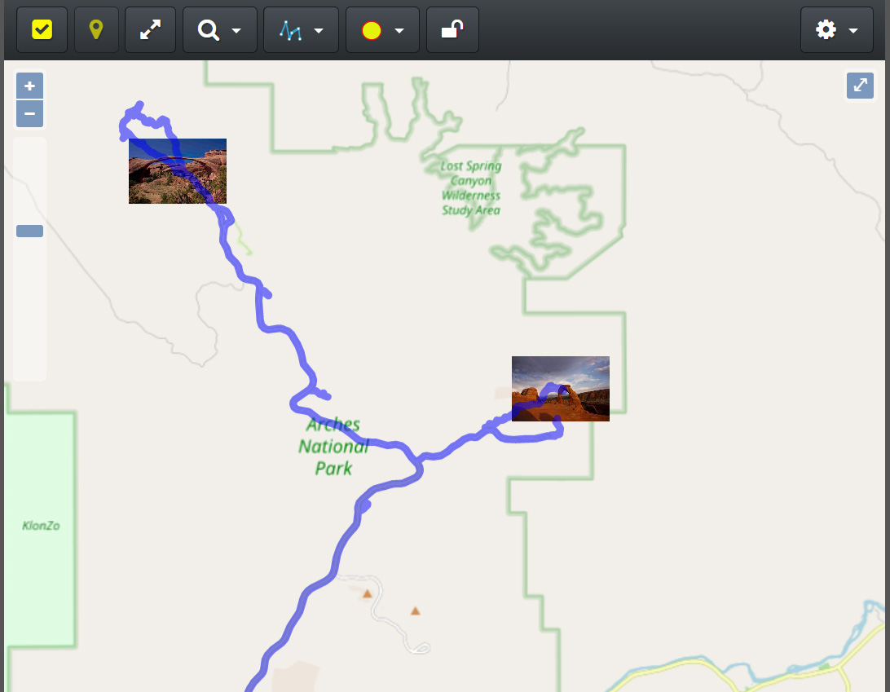The height and width of the screenshot is (692, 890).
Task: Open the magnifier search tool
Action: pyautogui.click(x=209, y=30)
